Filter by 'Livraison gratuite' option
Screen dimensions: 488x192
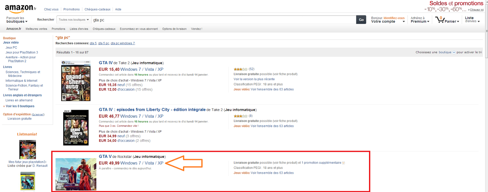pyautogui.click(x=20, y=119)
